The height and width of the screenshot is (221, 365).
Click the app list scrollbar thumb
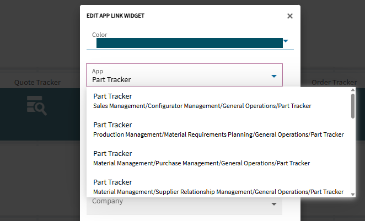[353, 106]
